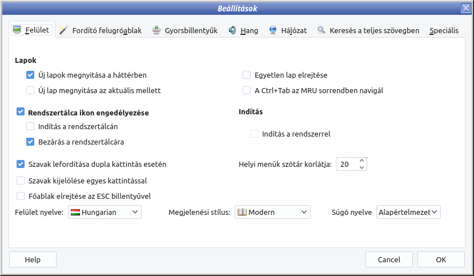Click the speaker icon beside Hang
The height and width of the screenshot is (276, 474).
click(232, 30)
